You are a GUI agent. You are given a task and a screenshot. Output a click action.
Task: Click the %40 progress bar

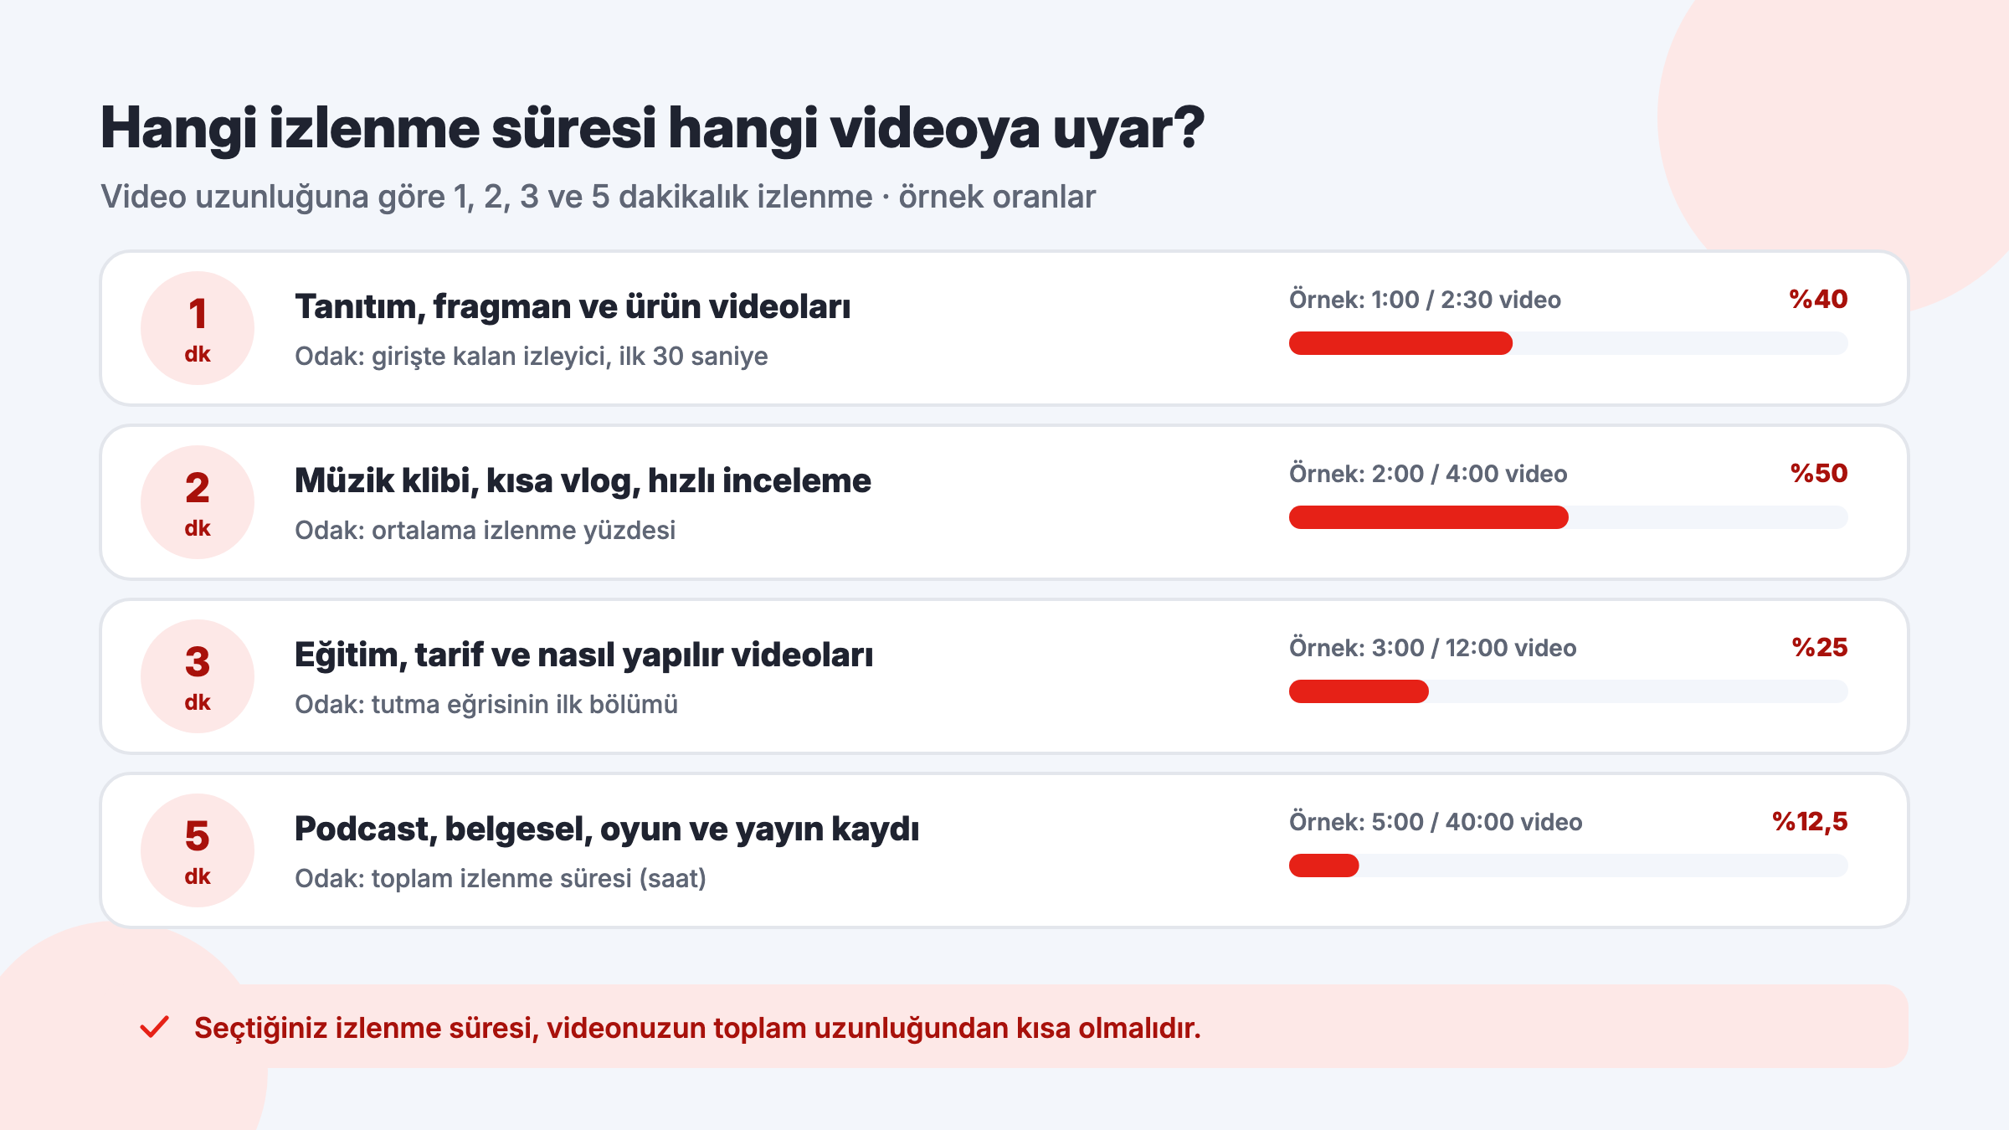[x=1568, y=343]
